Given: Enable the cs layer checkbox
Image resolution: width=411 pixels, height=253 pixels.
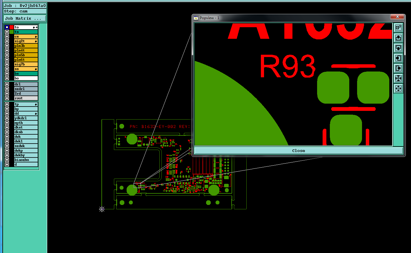Looking at the screenshot, I should tap(7, 36).
